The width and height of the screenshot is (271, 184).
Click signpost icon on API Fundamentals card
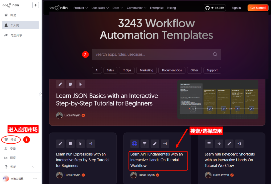click(145, 144)
